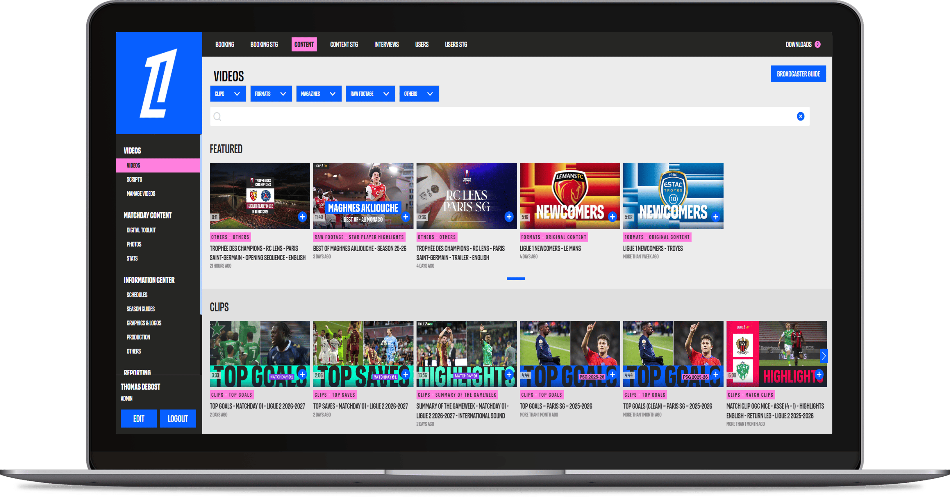The height and width of the screenshot is (497, 950).
Task: Open the RC Lens Paris SG trailer thumbnail
Action: [467, 195]
